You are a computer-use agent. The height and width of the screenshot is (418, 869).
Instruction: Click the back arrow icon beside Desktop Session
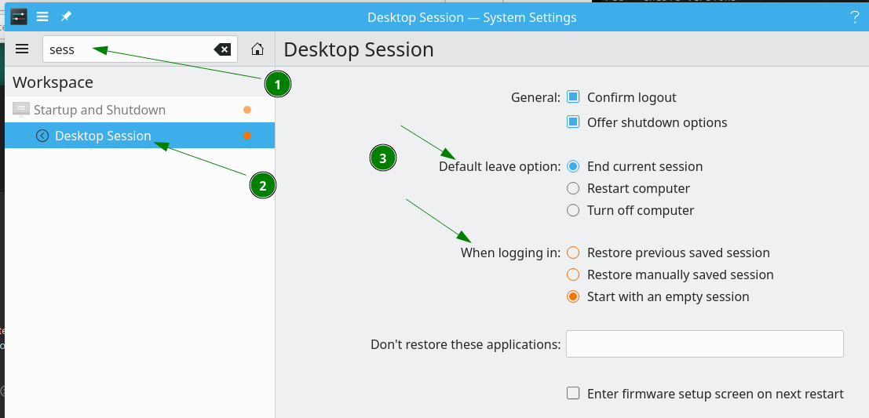click(x=42, y=136)
